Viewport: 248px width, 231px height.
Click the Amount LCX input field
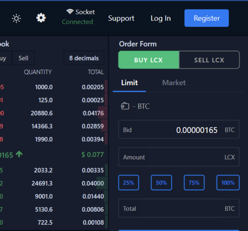179,157
